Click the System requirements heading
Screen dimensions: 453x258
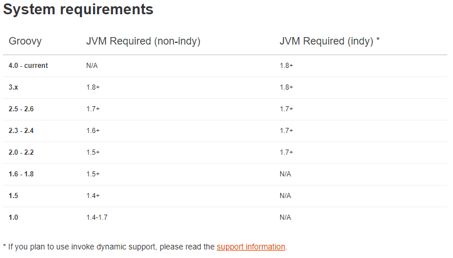point(78,10)
